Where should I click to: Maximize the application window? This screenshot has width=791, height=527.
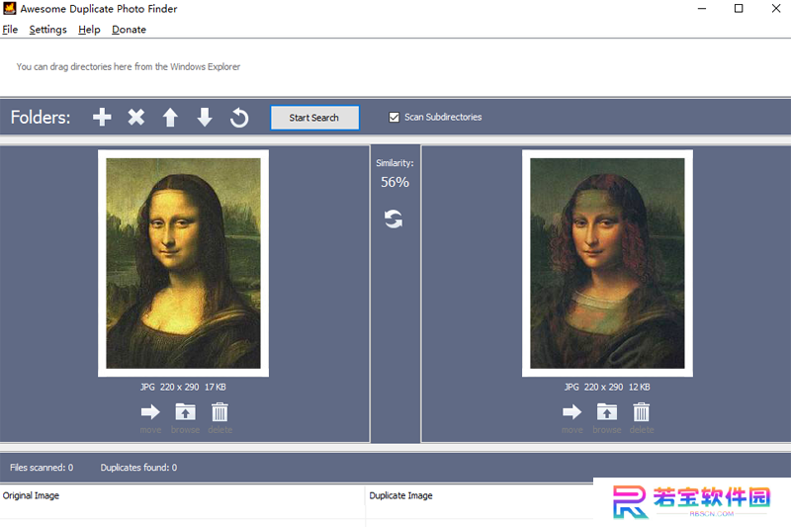click(739, 9)
